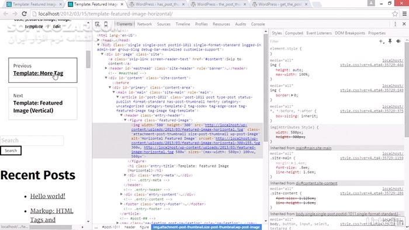Expand the header masthead node

coord(106,68)
